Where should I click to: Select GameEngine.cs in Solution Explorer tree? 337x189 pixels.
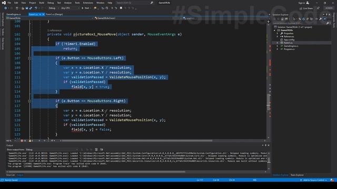[x=291, y=46]
